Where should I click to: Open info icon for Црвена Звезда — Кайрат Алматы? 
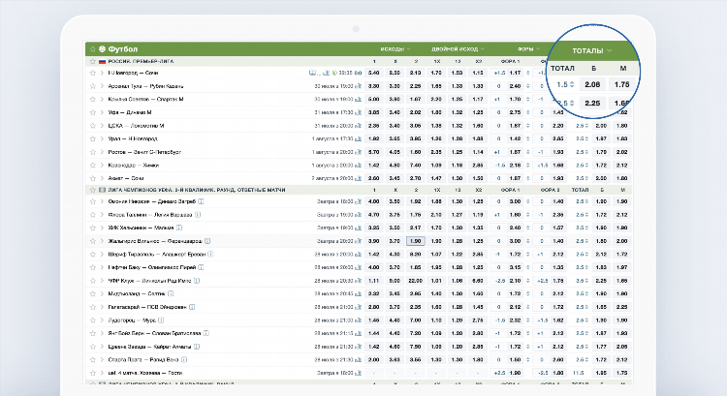click(197, 347)
